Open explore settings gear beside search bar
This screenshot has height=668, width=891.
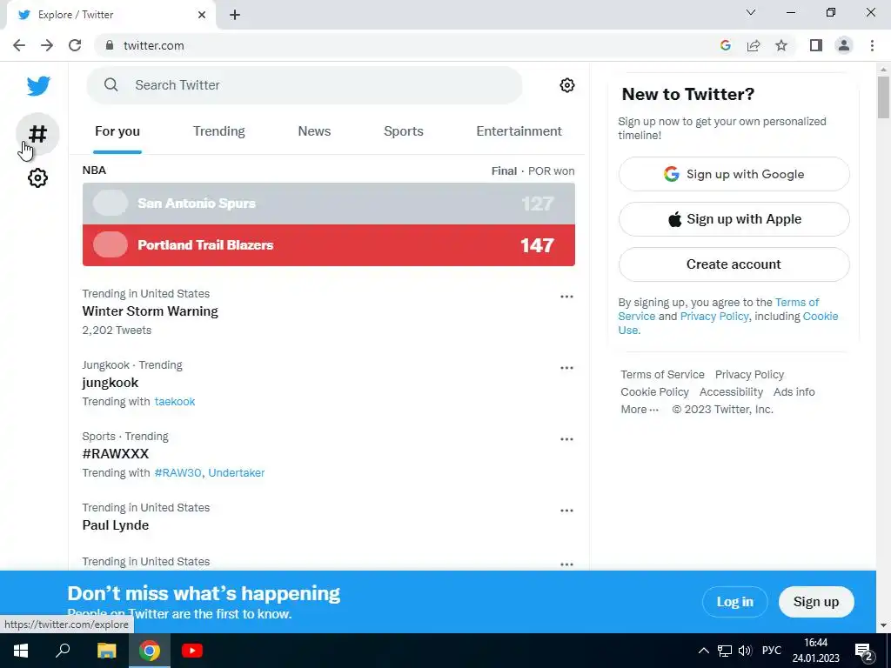(566, 85)
